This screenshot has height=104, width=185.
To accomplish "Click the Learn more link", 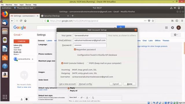I will 43,90.
